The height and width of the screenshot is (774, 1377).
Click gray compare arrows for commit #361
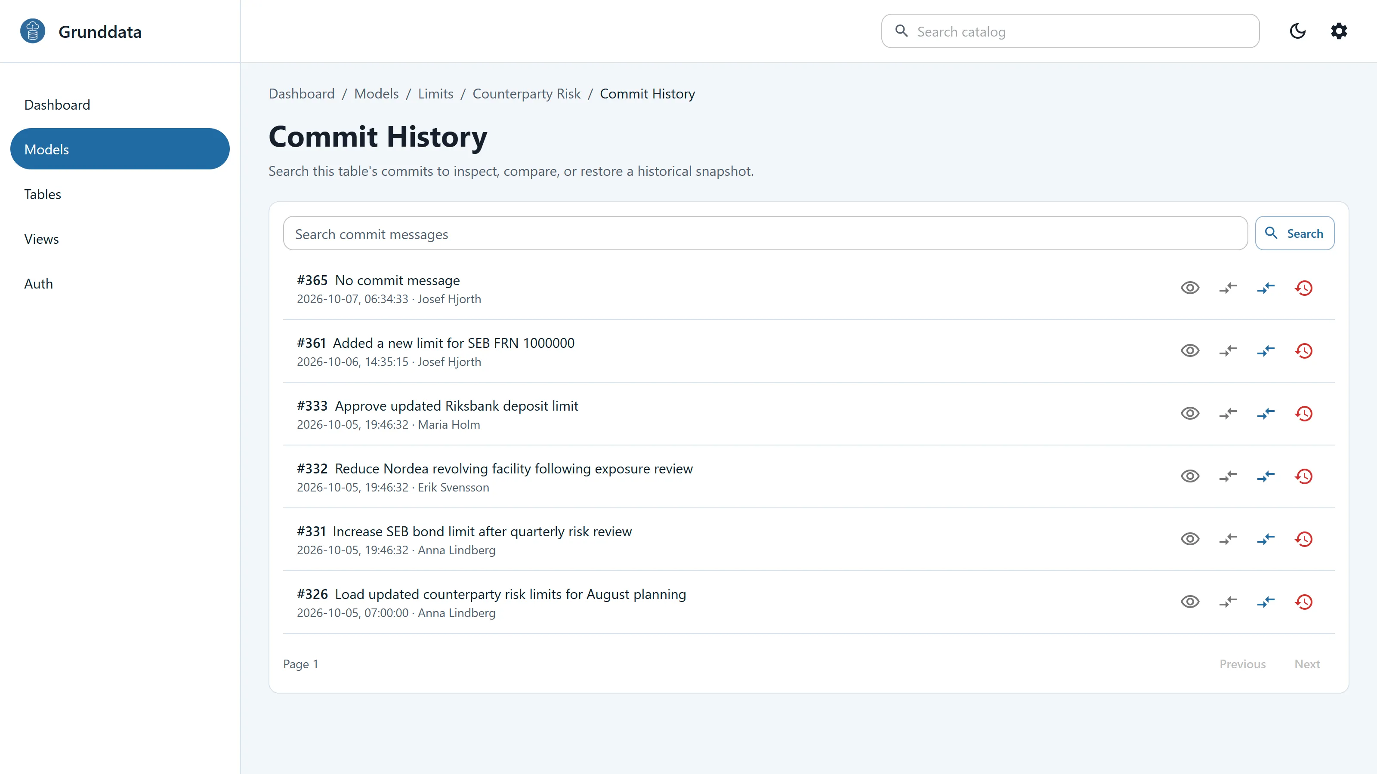[x=1228, y=351]
